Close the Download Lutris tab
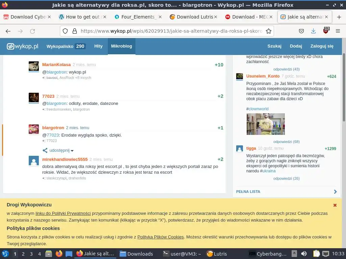 [x=216, y=17]
